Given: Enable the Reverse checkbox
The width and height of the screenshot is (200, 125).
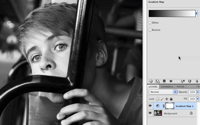Looking at the screenshot, I should pyautogui.click(x=150, y=30).
